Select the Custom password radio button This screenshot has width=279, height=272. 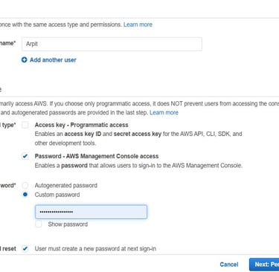click(25, 195)
